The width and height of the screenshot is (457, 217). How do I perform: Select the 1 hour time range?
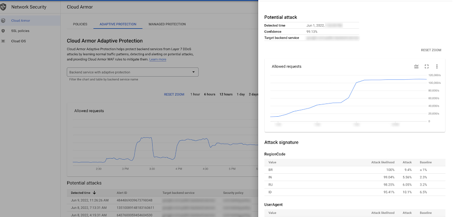point(195,94)
